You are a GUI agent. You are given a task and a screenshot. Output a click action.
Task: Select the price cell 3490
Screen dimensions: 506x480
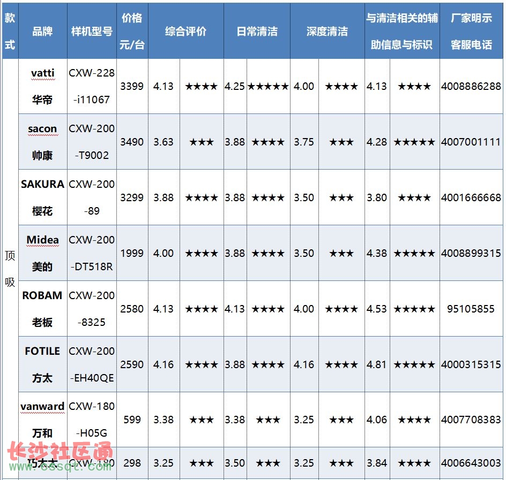coord(132,142)
